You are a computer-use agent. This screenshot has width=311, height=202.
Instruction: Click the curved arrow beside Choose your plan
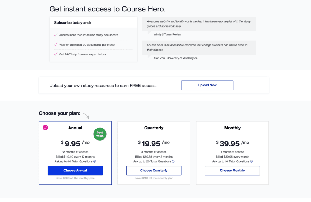86,116
